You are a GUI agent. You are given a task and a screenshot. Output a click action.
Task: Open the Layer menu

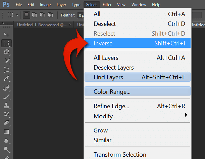pyautogui.click(x=61, y=5)
